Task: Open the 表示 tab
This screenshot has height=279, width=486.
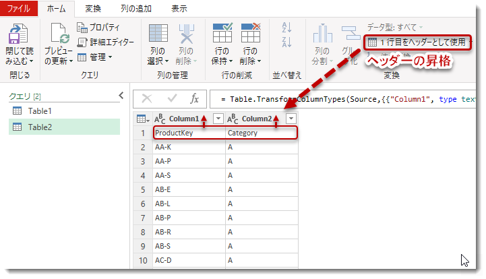Action: pos(179,9)
